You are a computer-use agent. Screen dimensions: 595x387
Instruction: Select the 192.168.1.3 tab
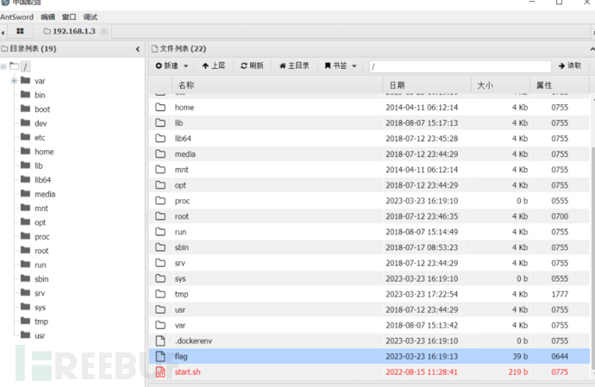click(x=70, y=31)
